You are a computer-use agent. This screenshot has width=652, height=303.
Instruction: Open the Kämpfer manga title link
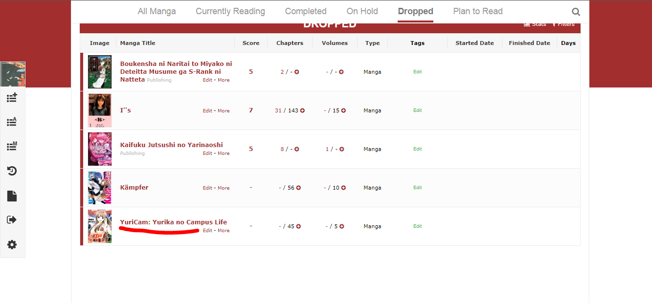[x=135, y=188]
